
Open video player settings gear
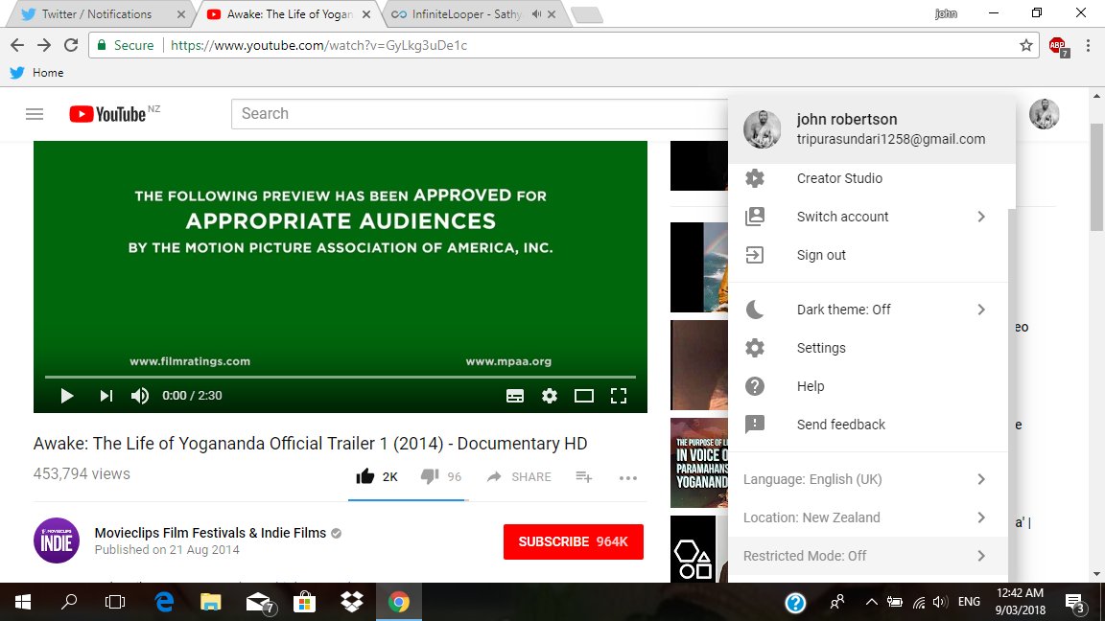(x=550, y=396)
